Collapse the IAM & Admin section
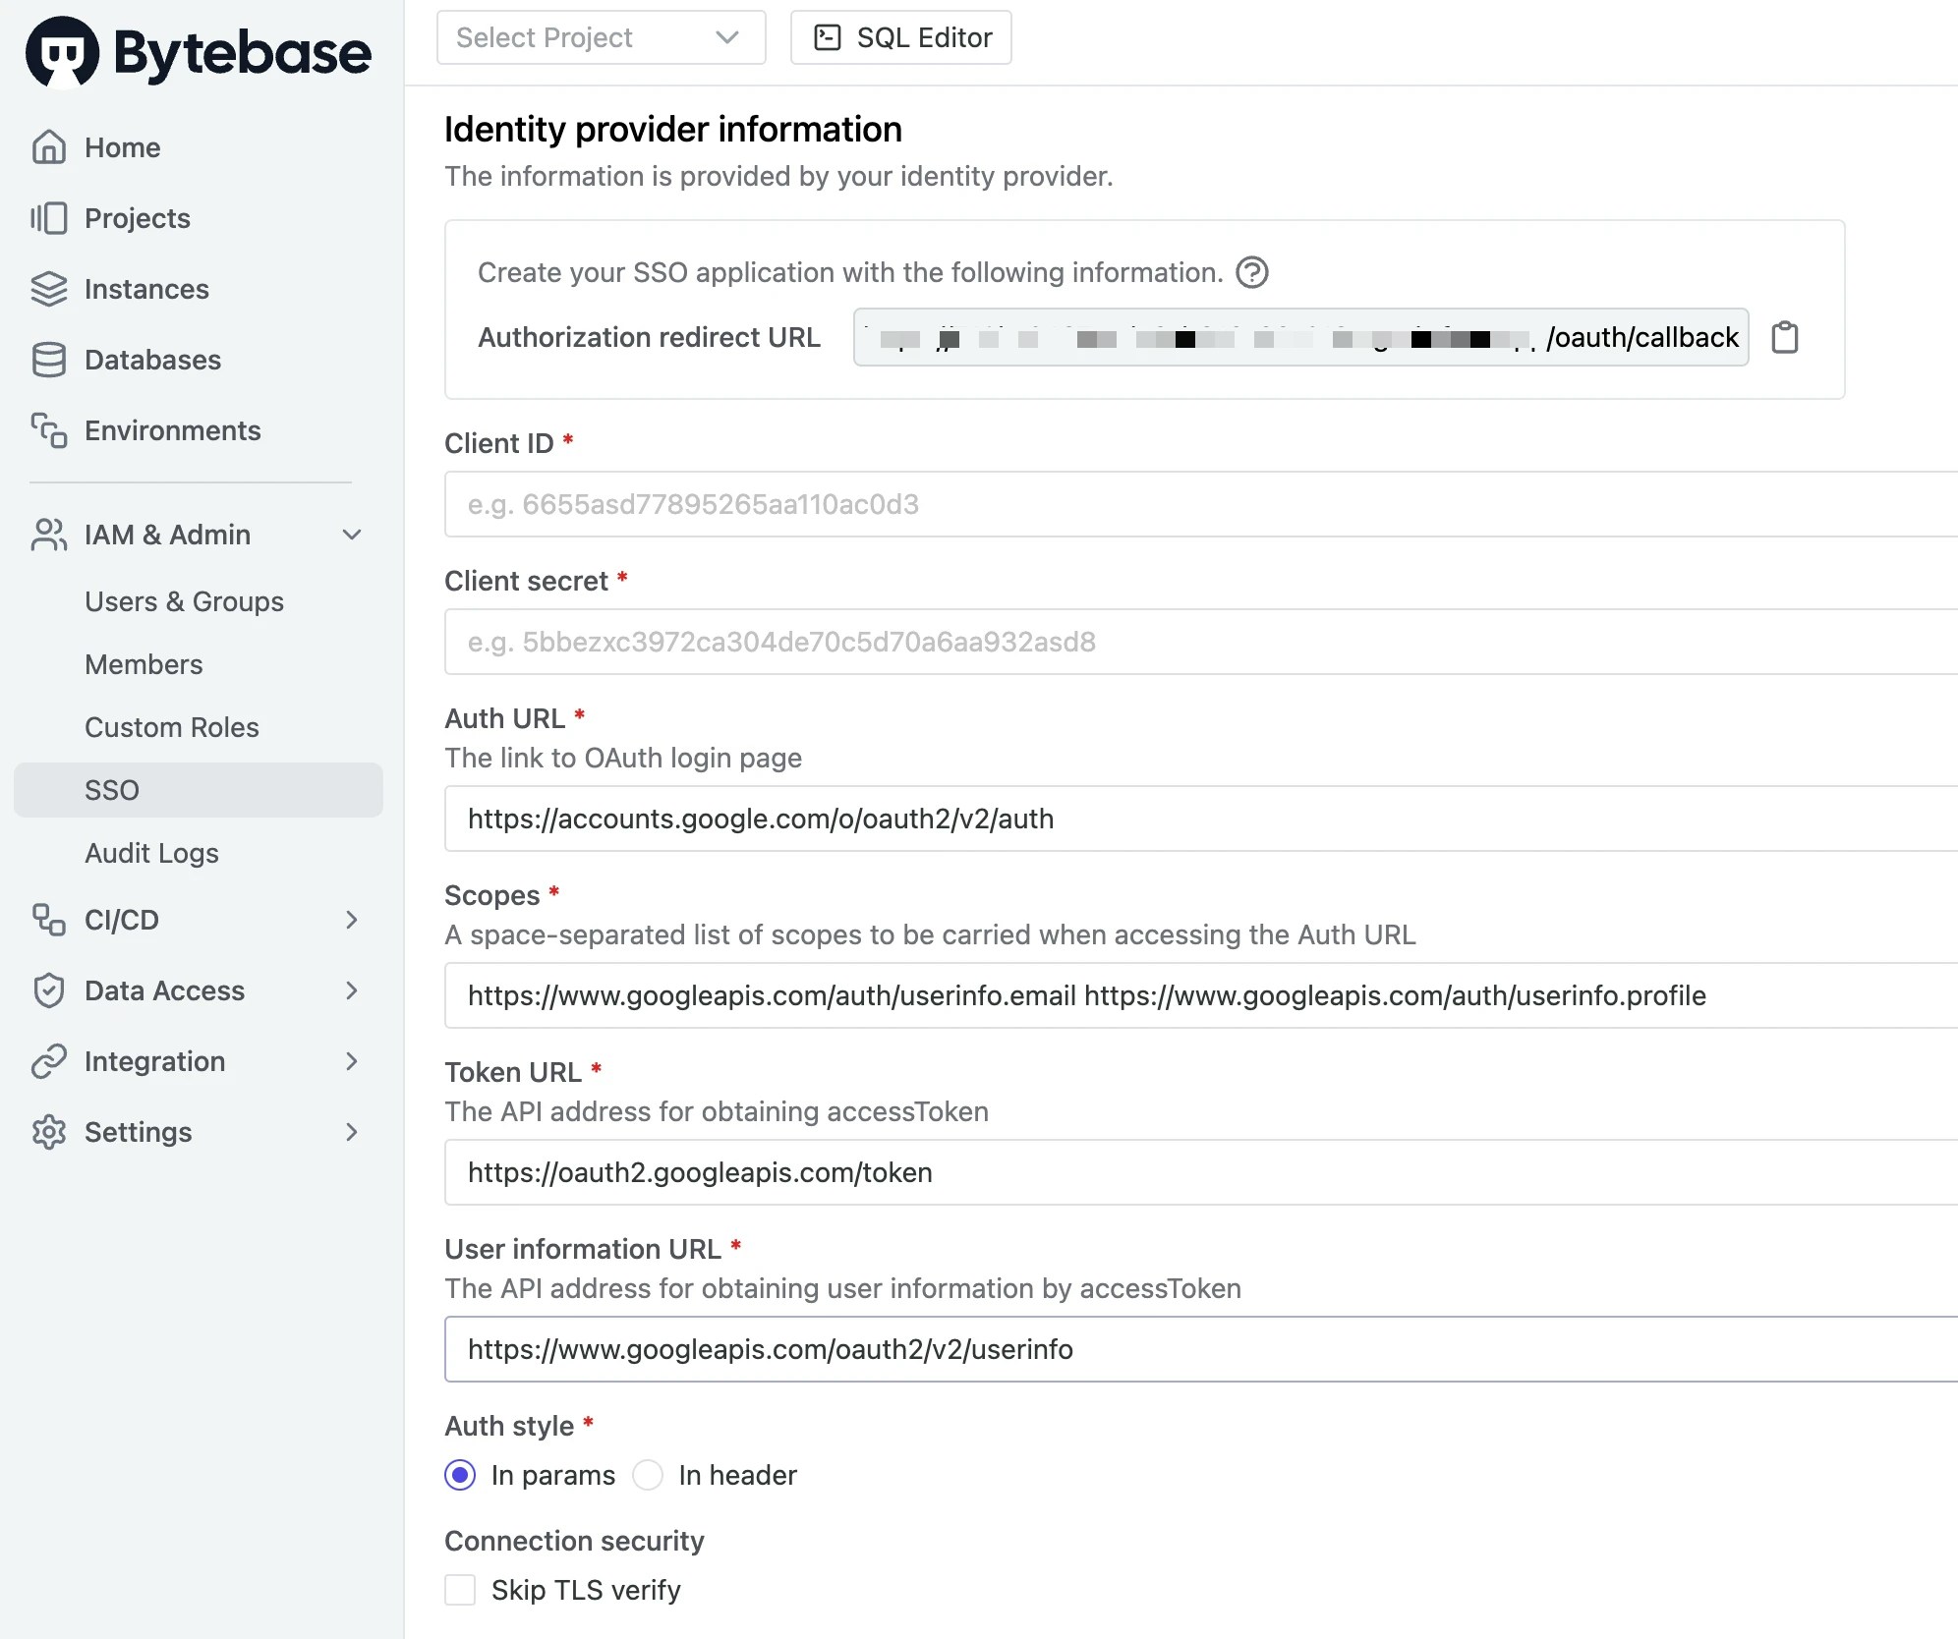This screenshot has width=1958, height=1639. (352, 535)
